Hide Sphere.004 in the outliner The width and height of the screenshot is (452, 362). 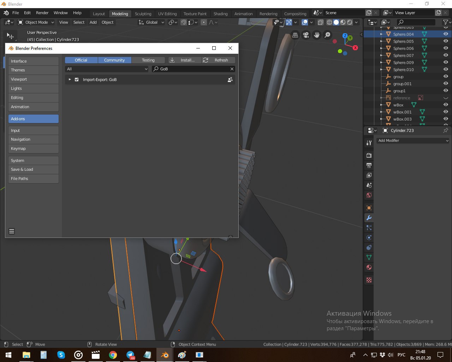coord(446,34)
